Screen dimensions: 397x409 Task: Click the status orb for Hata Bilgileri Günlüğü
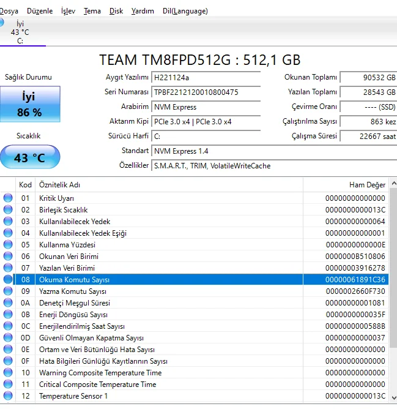coord(8,361)
